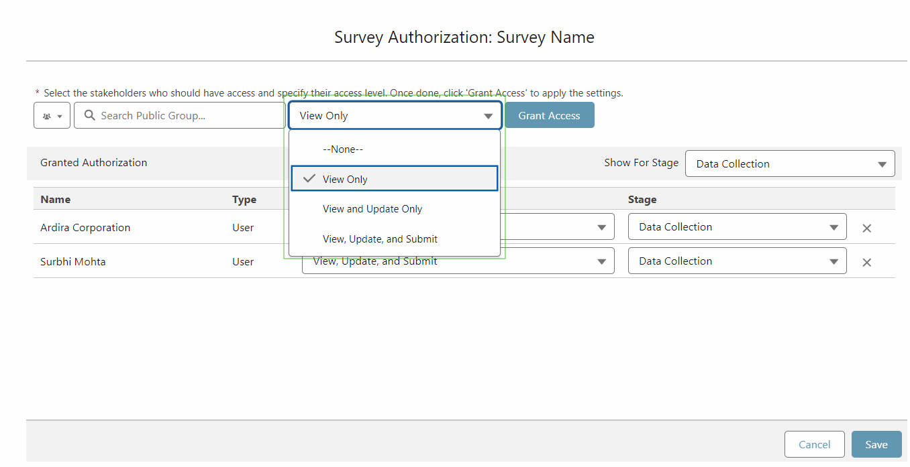Screen dimensions: 910x467
Task: Click the magnifying glass search icon
Action: click(x=90, y=115)
